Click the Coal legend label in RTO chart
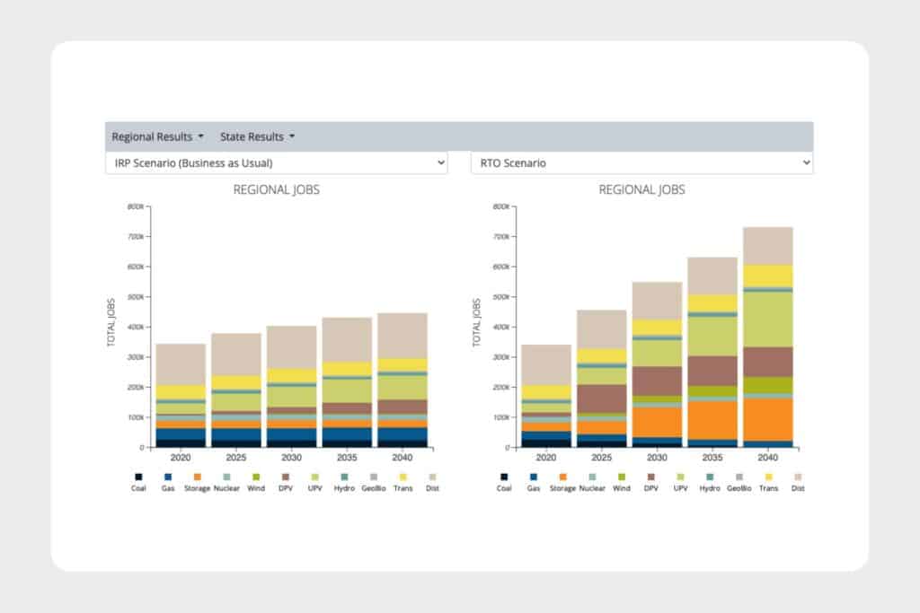This screenshot has width=920, height=613. 504,488
